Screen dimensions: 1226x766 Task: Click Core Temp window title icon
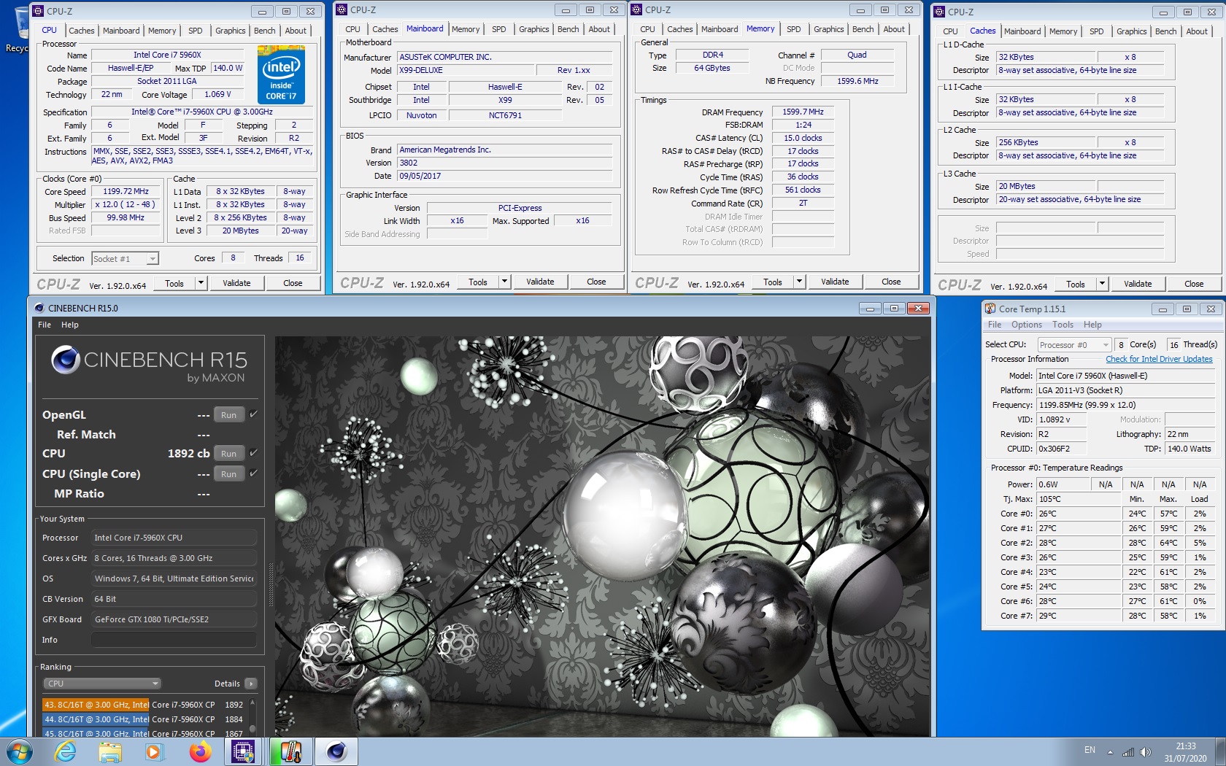coord(990,309)
